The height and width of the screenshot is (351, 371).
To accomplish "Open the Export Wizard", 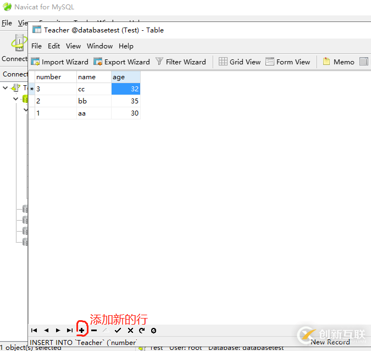I will click(x=121, y=62).
